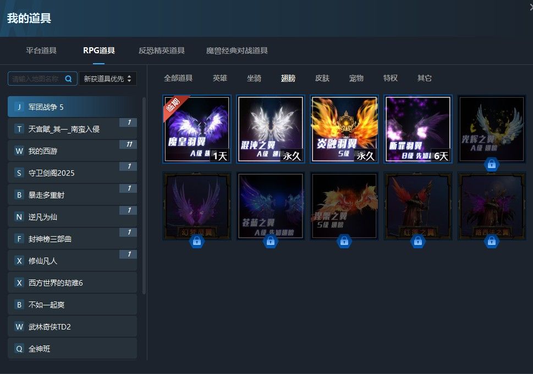Screen dimensions: 533x374
Task: Click the lock icon under 光辉之翼
Action: pos(491,164)
